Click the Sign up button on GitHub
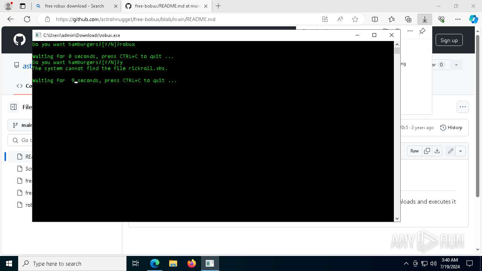The image size is (482, 271). click(x=449, y=40)
